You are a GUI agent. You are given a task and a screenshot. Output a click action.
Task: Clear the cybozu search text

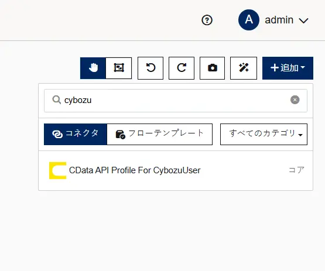(295, 100)
